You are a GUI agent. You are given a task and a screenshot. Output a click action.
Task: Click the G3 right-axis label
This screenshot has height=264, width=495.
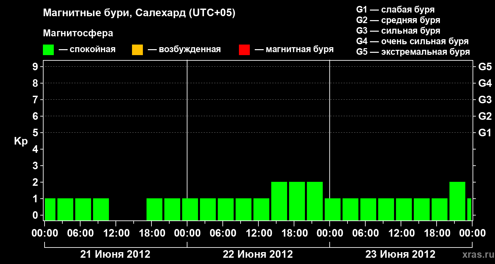pos(485,100)
